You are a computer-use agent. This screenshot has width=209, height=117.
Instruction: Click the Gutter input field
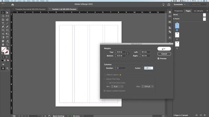click(x=149, y=68)
